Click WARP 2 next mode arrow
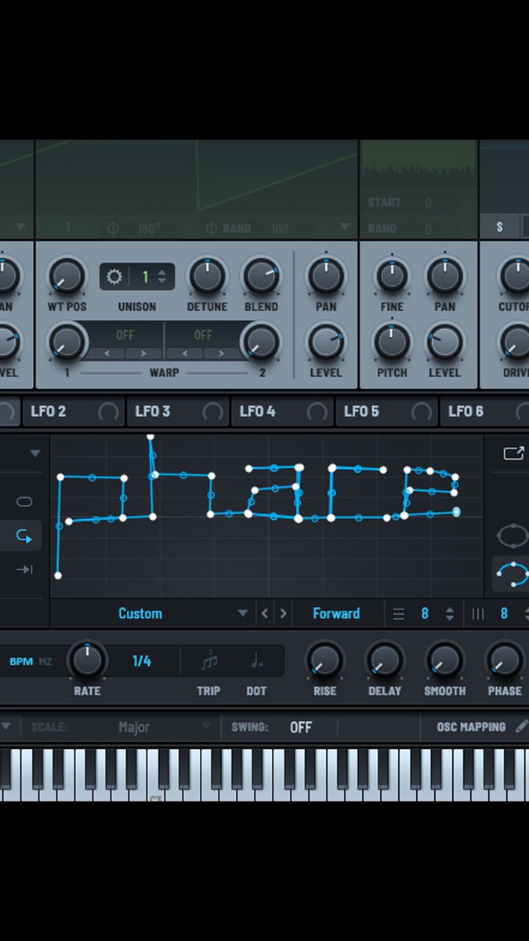 220,354
